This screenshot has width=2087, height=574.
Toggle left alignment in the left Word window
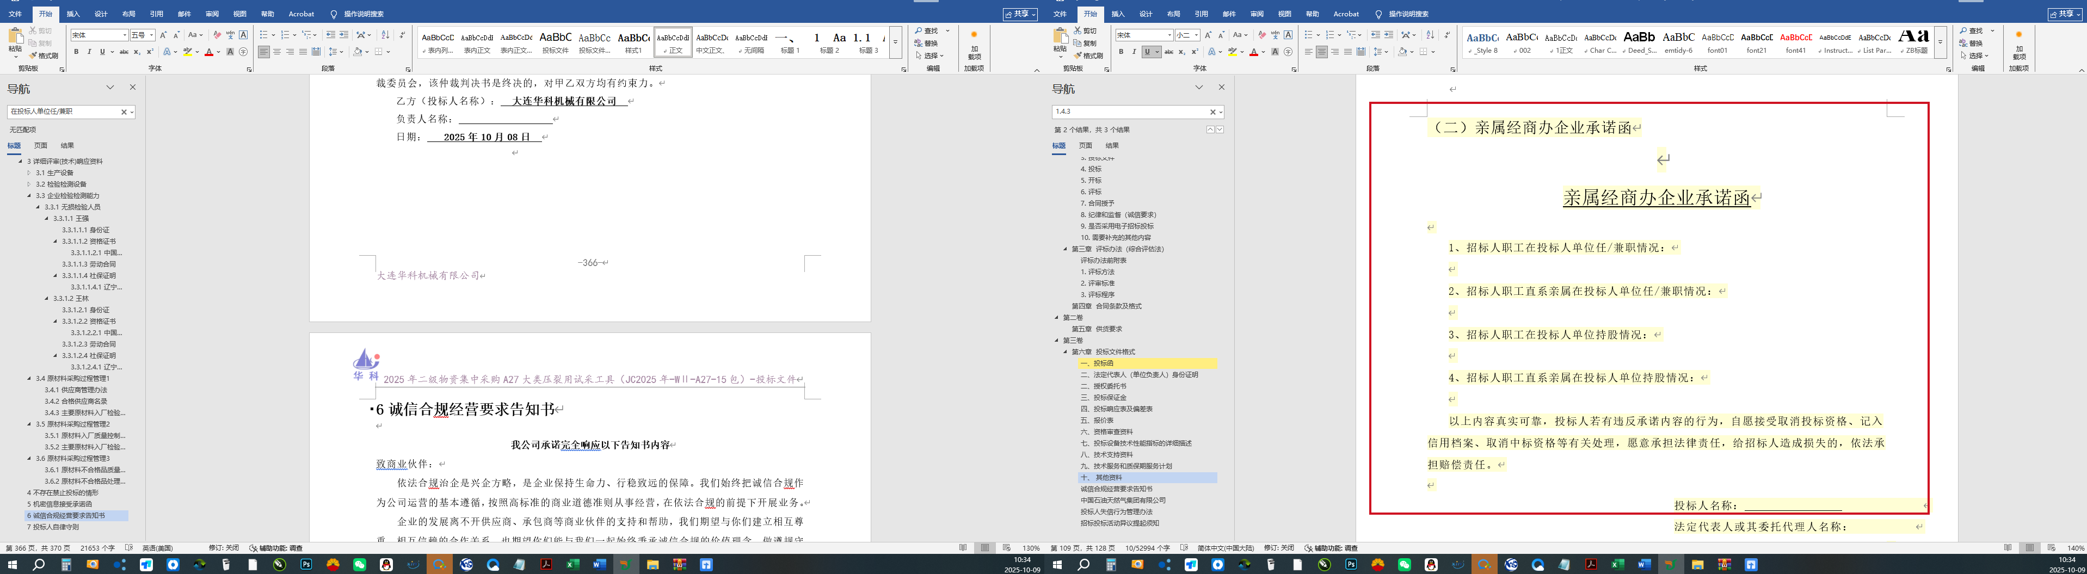(x=263, y=52)
